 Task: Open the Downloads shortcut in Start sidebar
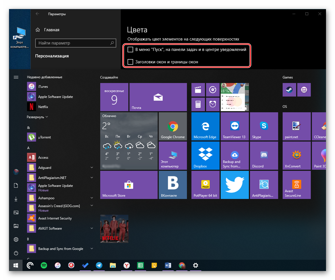(16, 199)
